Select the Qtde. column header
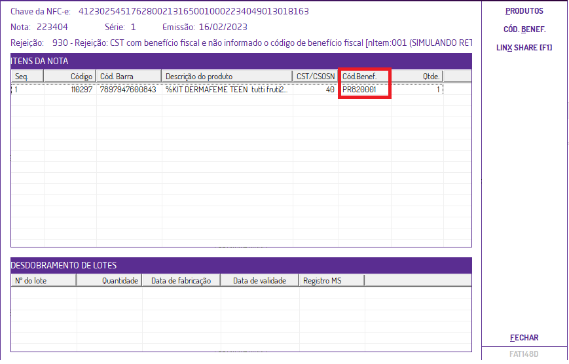The width and height of the screenshot is (569, 364). [417, 77]
